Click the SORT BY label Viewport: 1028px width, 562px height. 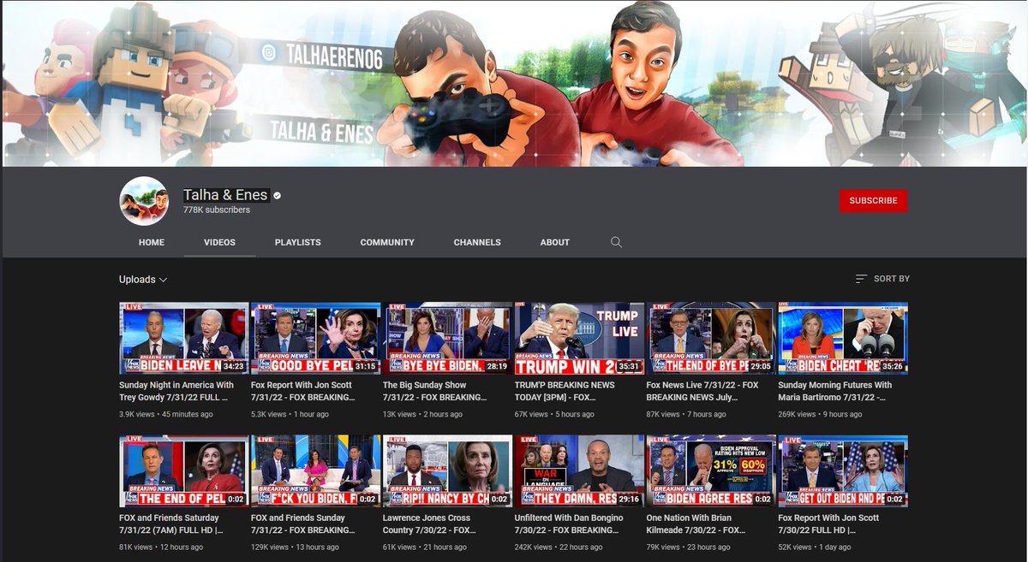[x=892, y=279]
